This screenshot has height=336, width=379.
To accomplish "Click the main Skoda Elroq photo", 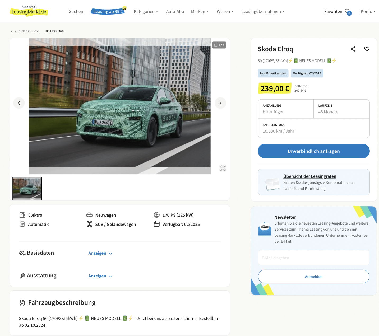I will 120,106.
